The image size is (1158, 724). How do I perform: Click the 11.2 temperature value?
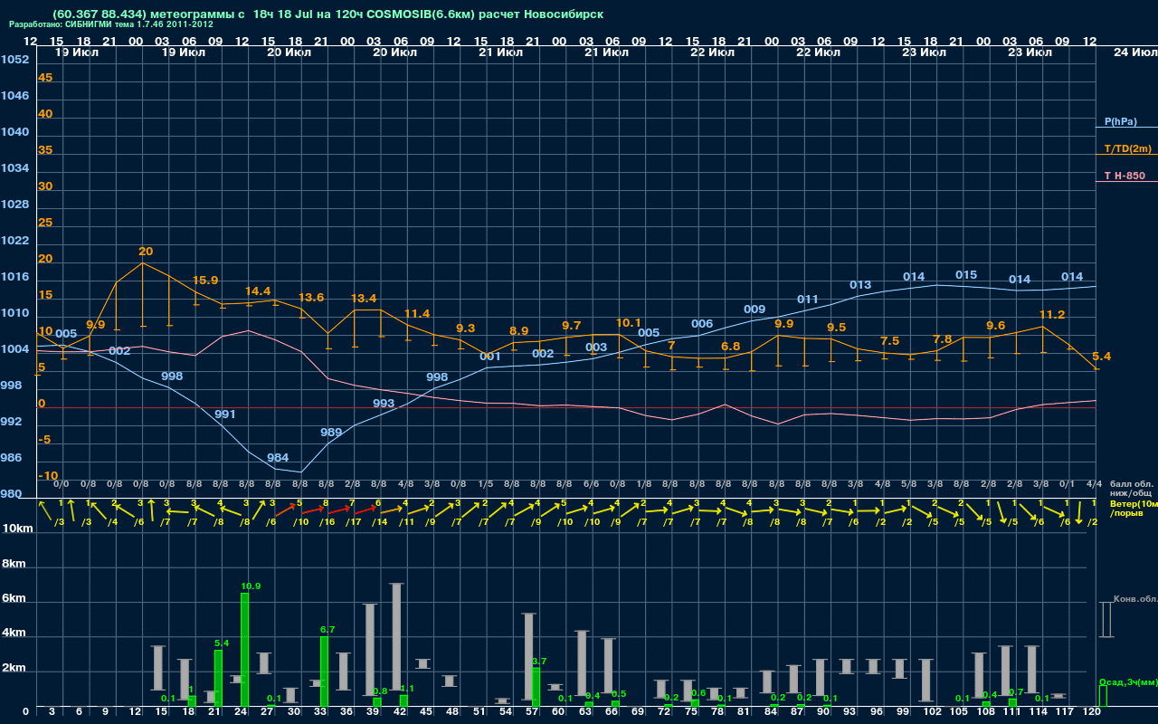coord(1052,315)
